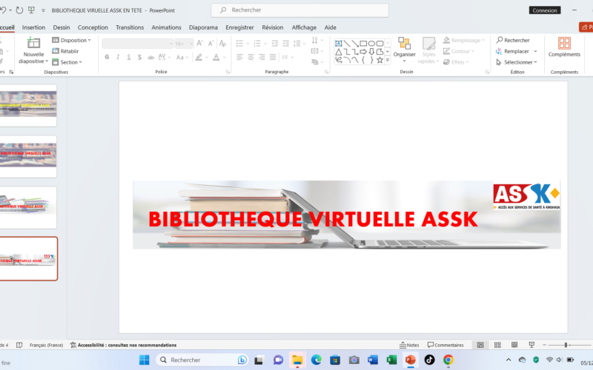The height and width of the screenshot is (370, 593).
Task: Open the Organiser menu
Action: coord(404,50)
